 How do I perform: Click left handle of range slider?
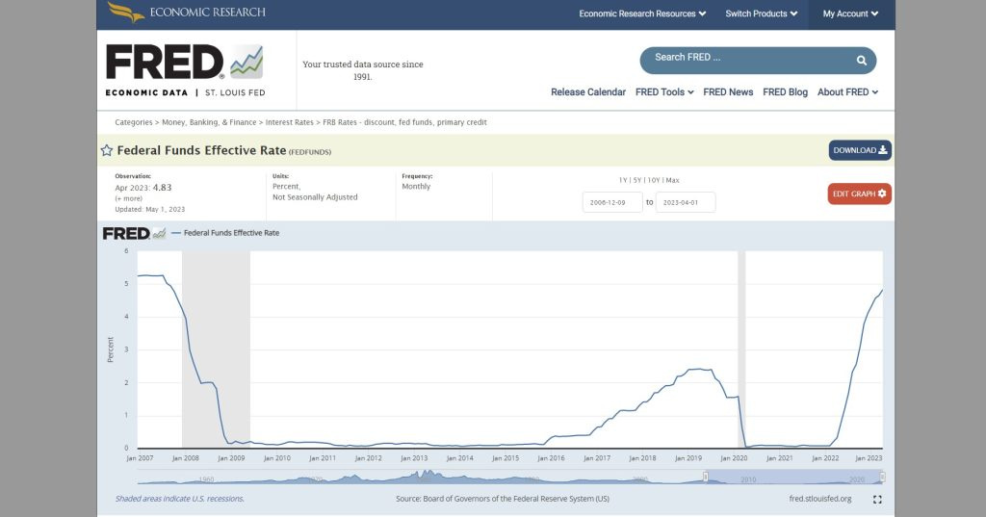[706, 478]
